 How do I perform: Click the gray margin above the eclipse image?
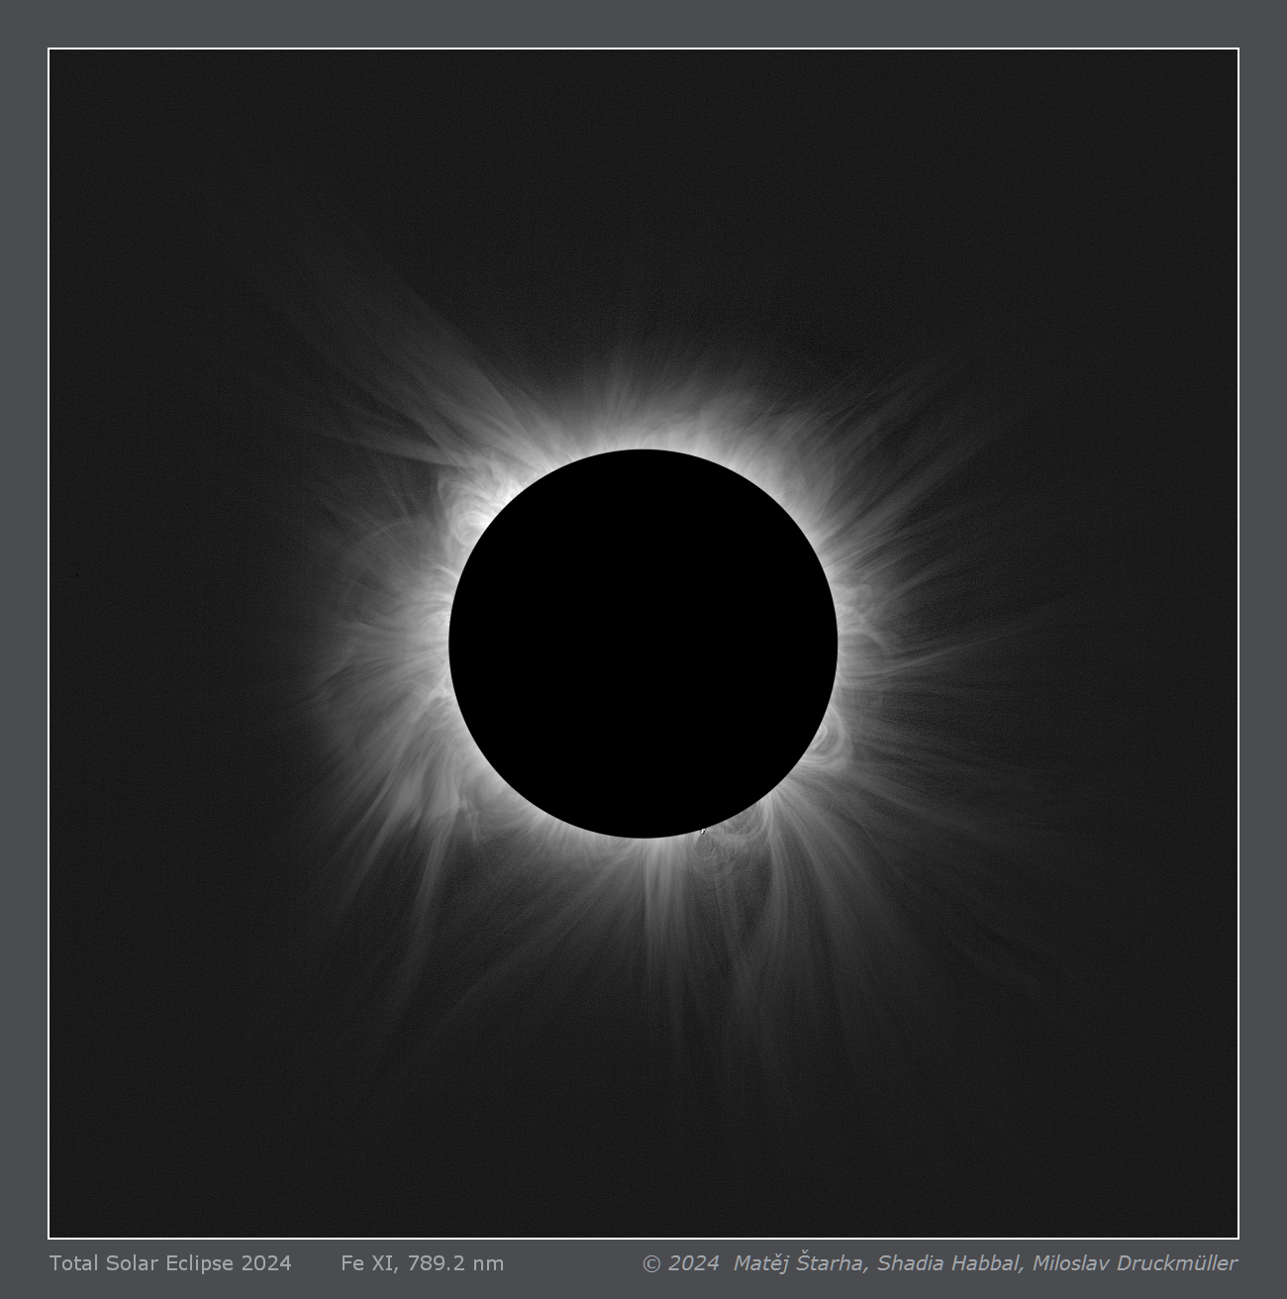[643, 23]
